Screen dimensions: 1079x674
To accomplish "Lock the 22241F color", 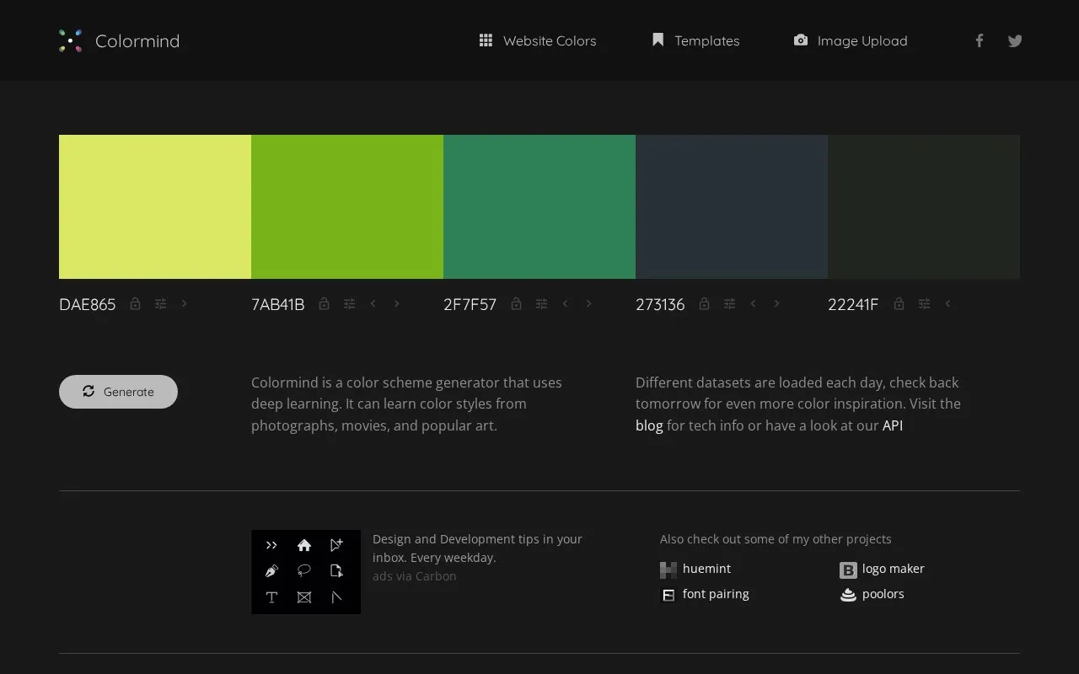I will (899, 303).
